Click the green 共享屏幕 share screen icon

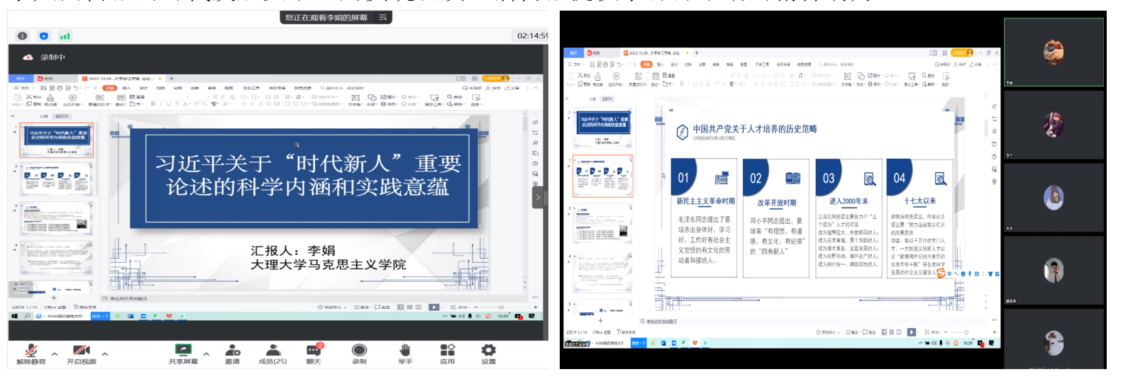[x=183, y=351]
